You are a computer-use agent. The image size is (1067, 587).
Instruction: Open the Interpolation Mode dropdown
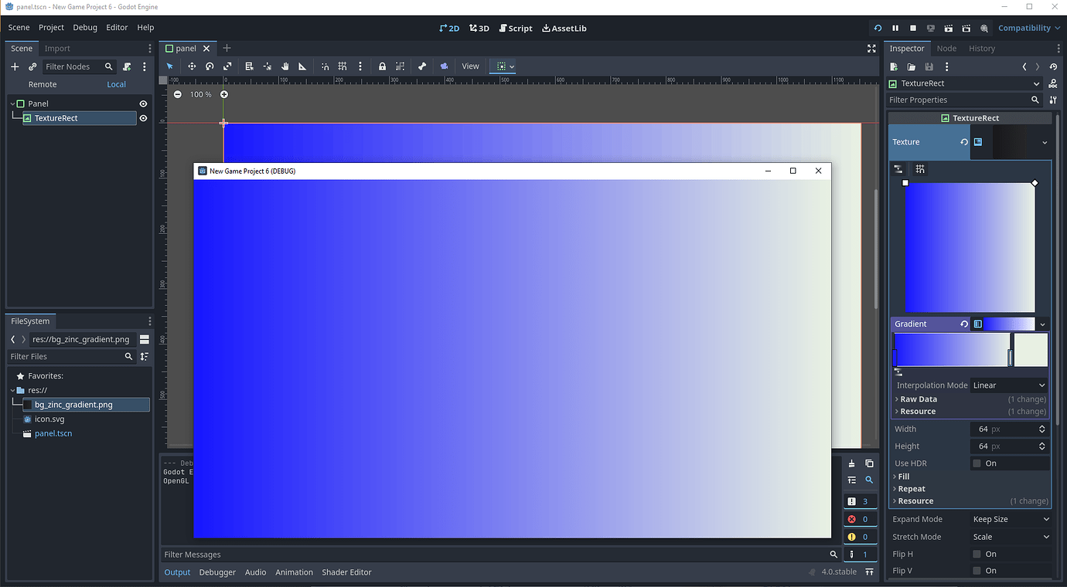coord(1009,385)
